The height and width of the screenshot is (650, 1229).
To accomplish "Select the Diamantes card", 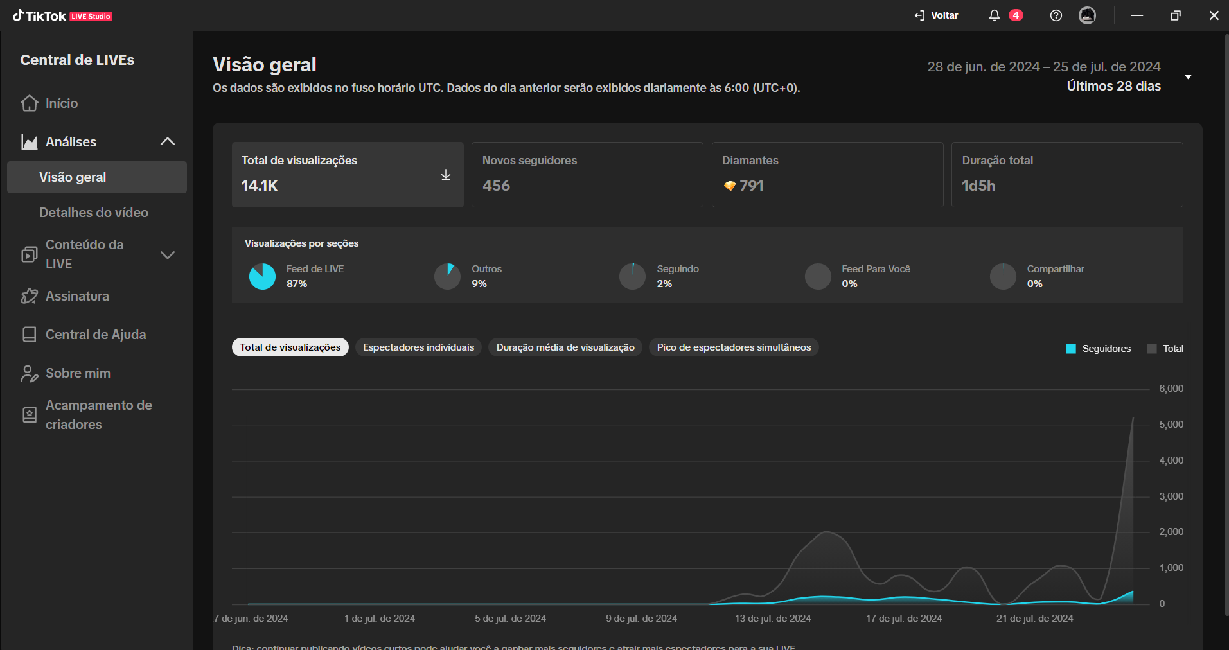I will 827,175.
